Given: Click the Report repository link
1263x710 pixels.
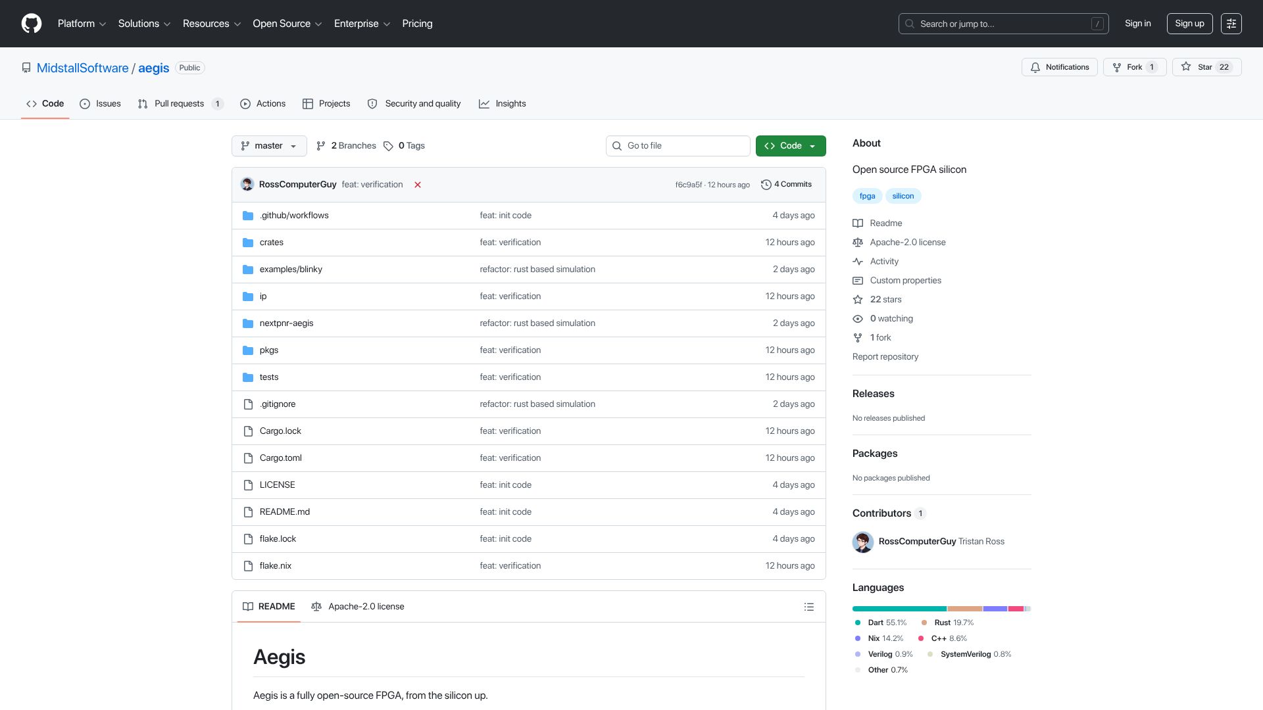Looking at the screenshot, I should coord(885,357).
